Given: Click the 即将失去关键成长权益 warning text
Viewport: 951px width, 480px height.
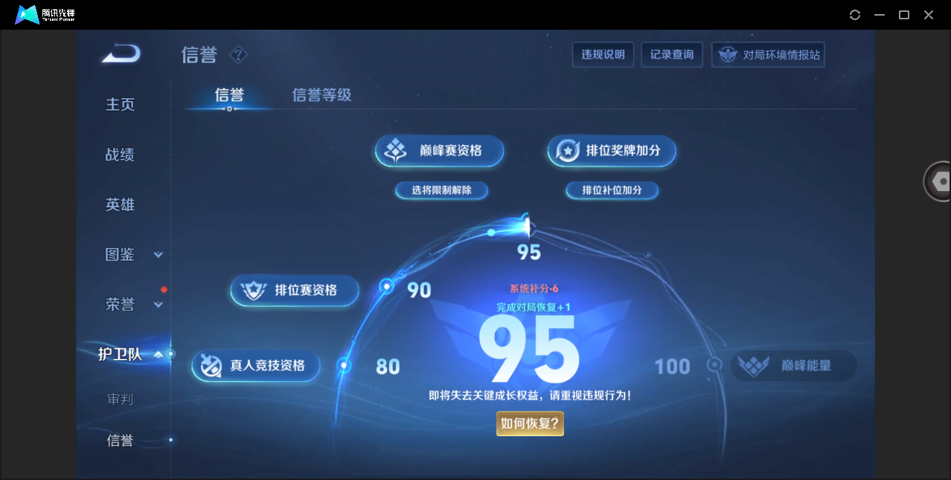Looking at the screenshot, I should click(530, 396).
